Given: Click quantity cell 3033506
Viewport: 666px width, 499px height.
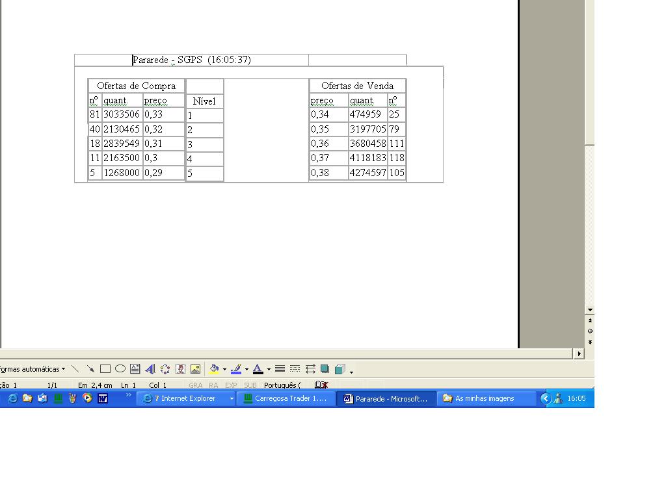Looking at the screenshot, I should [122, 114].
